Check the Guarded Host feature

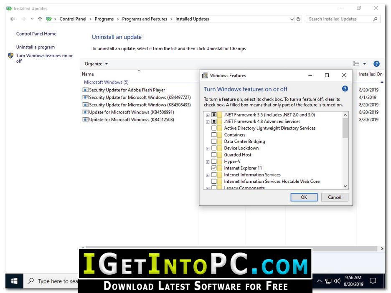[x=214, y=155]
